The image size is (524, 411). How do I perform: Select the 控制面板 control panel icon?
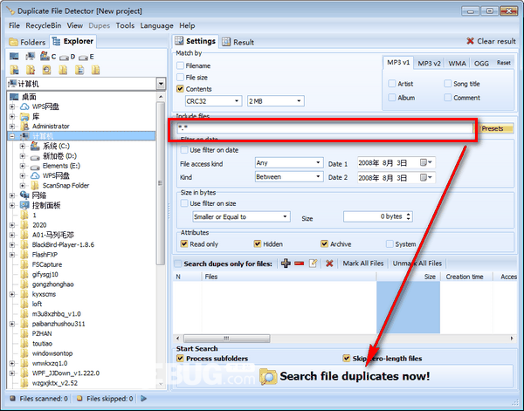point(24,205)
